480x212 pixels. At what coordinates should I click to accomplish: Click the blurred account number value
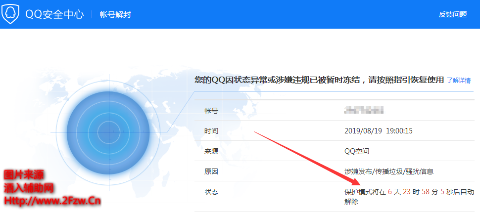tap(364, 110)
